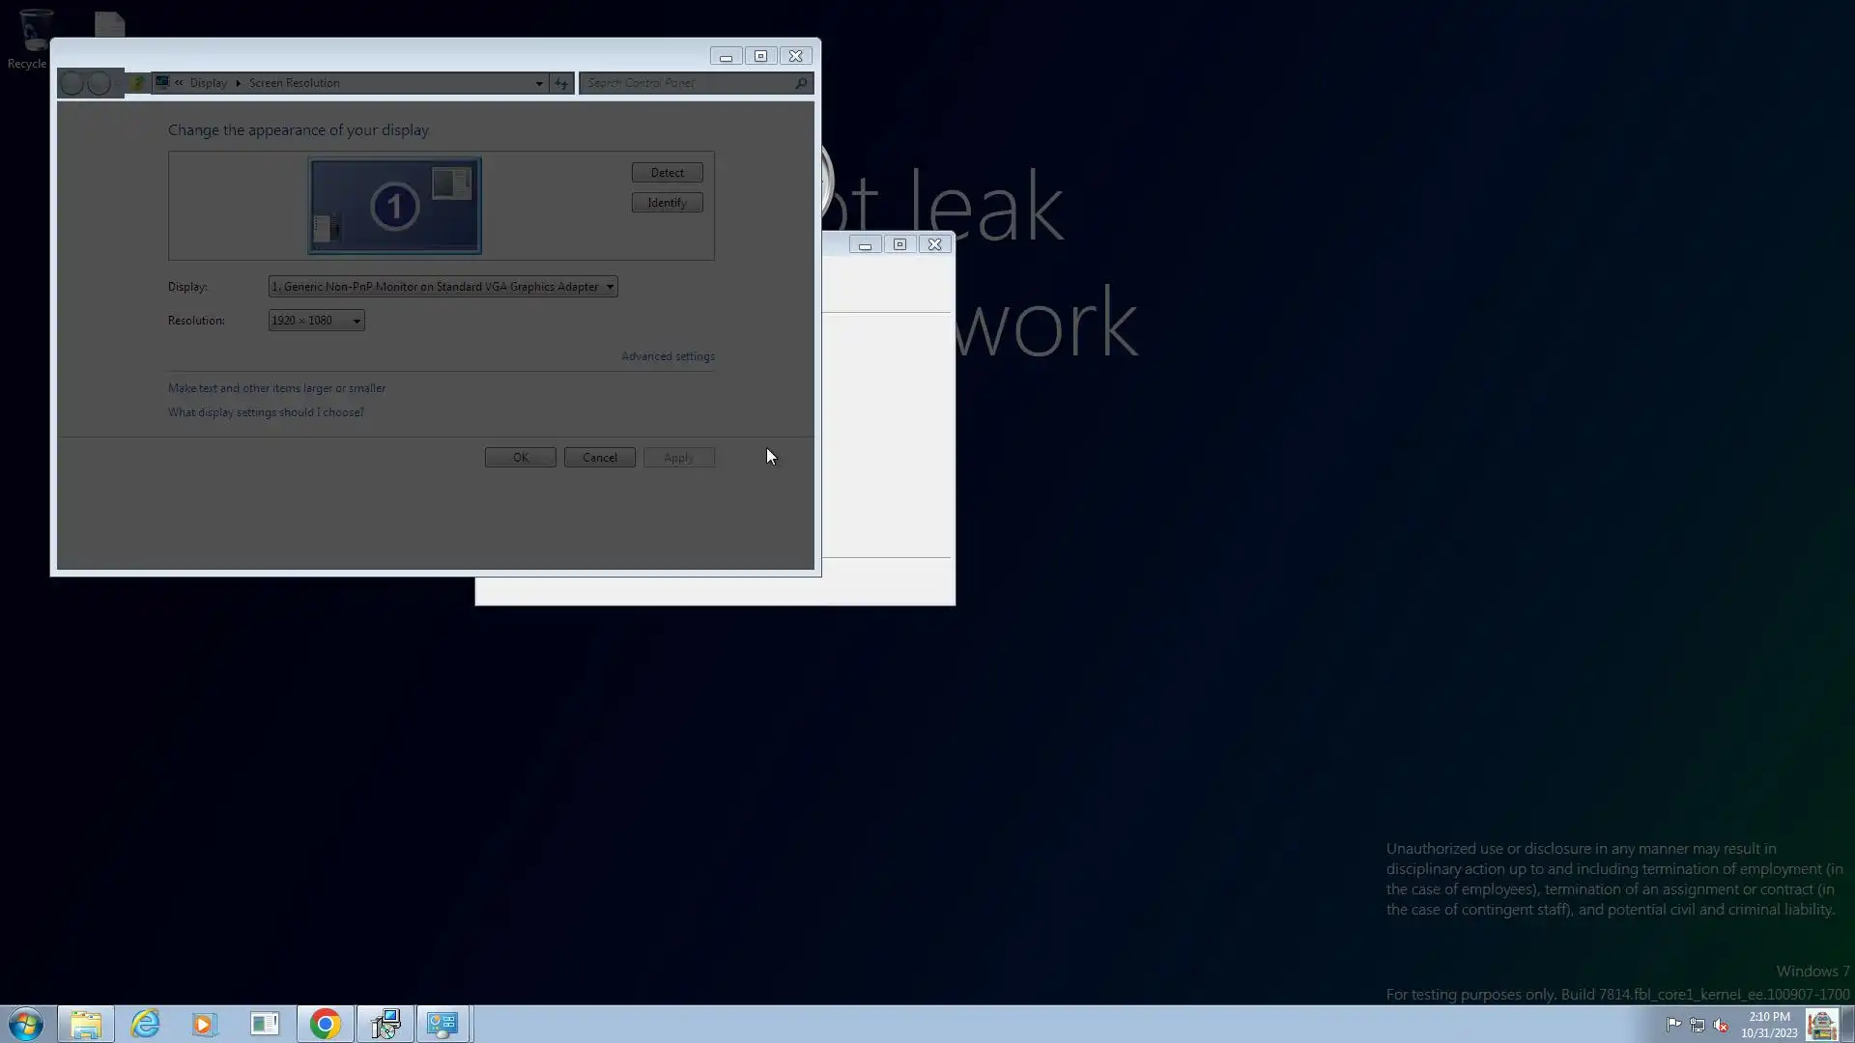The height and width of the screenshot is (1043, 1855).
Task: Click the network status tray icon
Action: [x=1697, y=1025]
